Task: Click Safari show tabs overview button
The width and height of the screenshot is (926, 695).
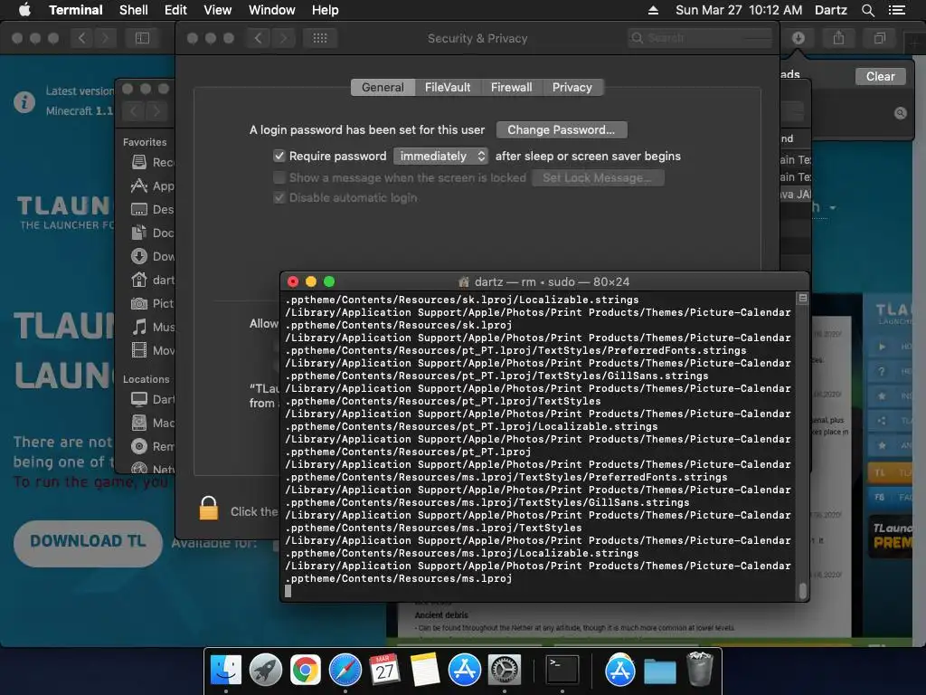Action: pos(879,38)
